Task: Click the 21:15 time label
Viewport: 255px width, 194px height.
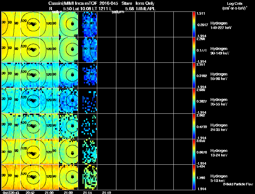Action: click(x=87, y=192)
